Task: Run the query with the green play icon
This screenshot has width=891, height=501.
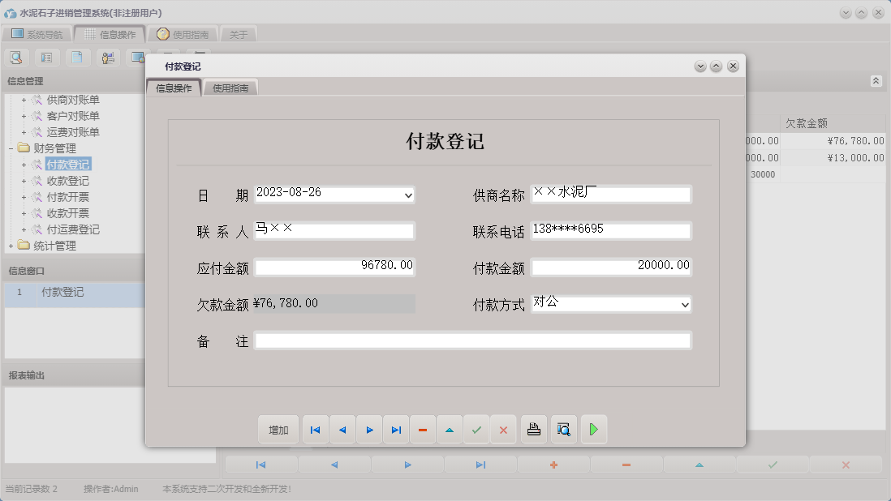Action: [x=594, y=429]
